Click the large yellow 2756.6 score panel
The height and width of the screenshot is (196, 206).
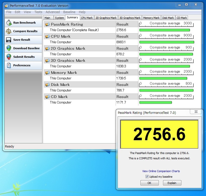tap(159, 134)
